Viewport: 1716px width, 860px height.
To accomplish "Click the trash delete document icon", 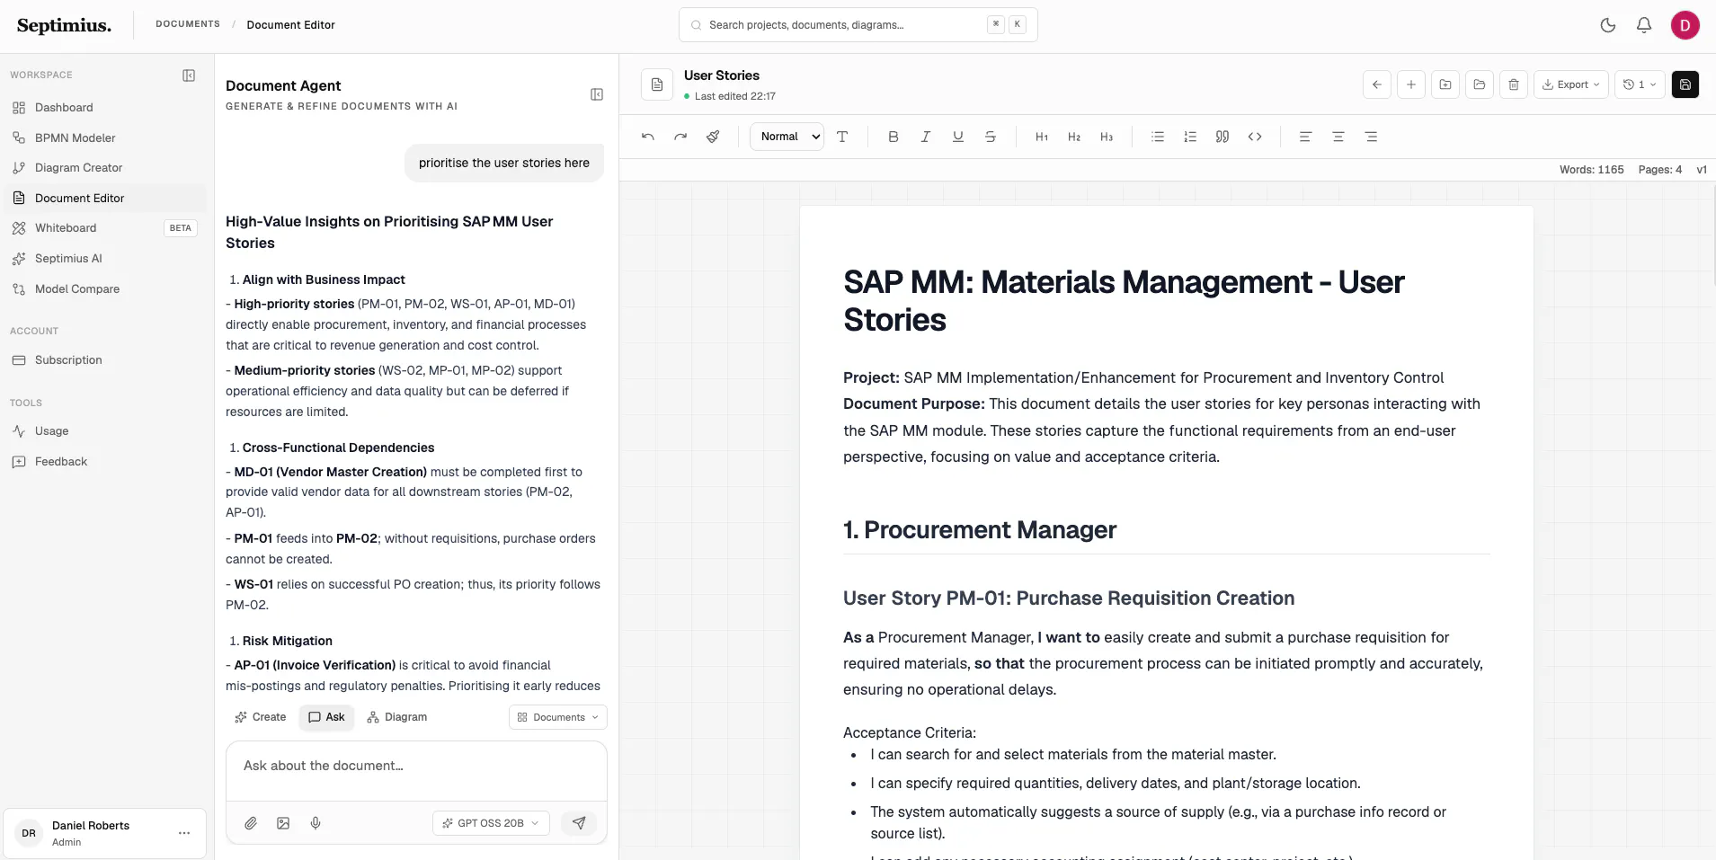I will coord(1514,84).
